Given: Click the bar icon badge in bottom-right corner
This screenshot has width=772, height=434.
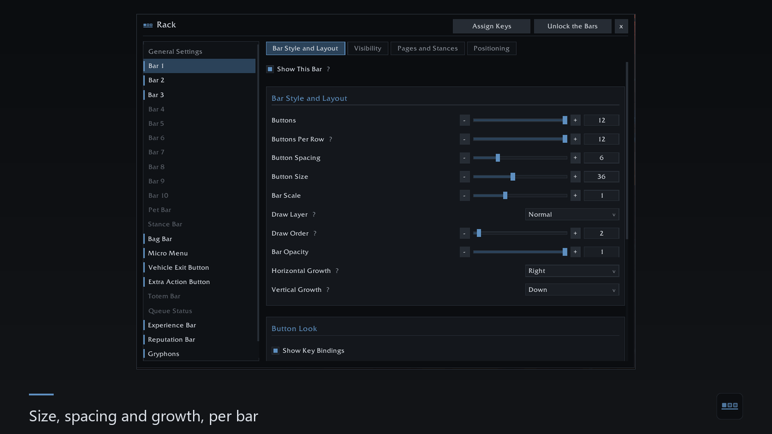Looking at the screenshot, I should [x=730, y=406].
